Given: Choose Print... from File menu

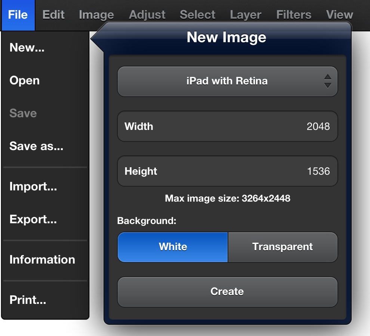Looking at the screenshot, I should point(28,300).
